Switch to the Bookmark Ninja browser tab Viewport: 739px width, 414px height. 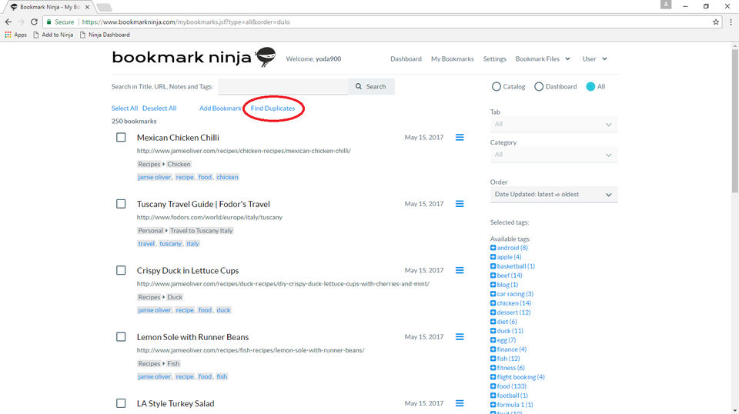click(x=48, y=7)
